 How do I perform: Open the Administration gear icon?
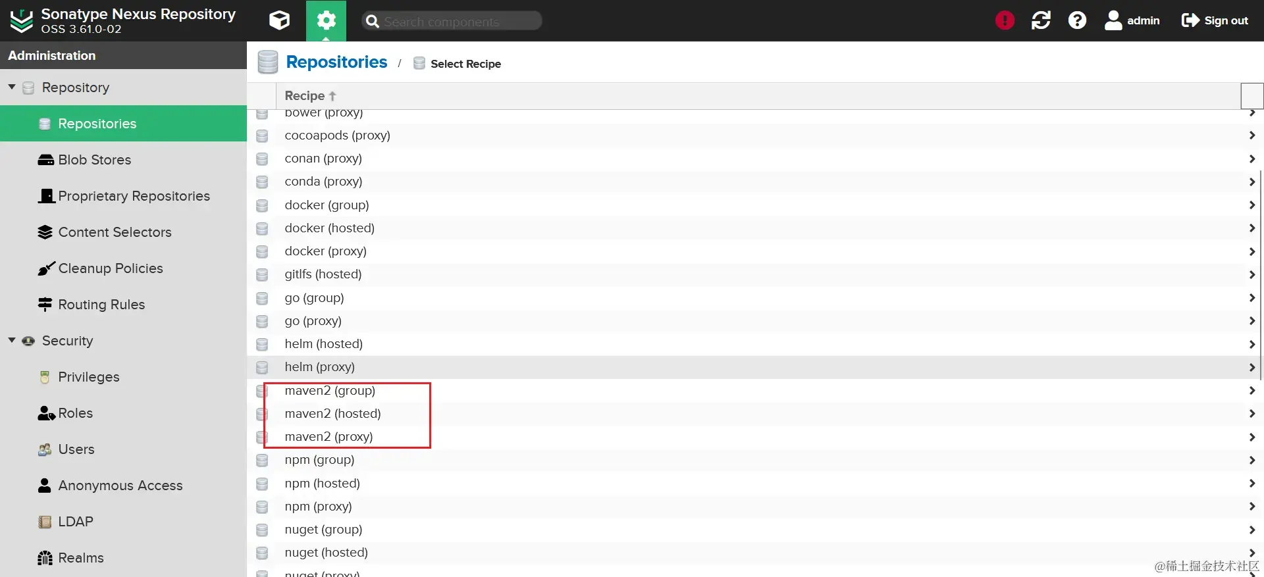pyautogui.click(x=326, y=20)
